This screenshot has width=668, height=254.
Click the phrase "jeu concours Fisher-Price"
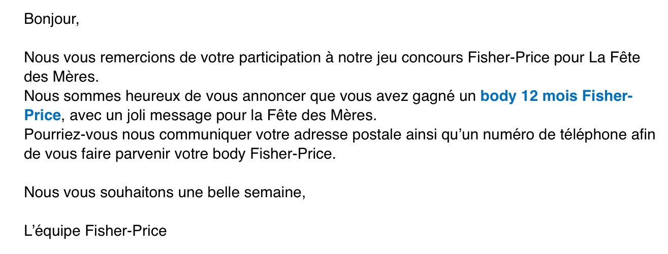tap(456, 58)
